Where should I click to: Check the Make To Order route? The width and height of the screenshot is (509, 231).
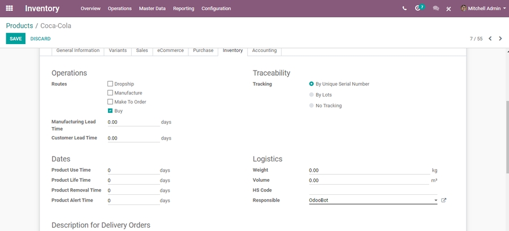click(110, 102)
